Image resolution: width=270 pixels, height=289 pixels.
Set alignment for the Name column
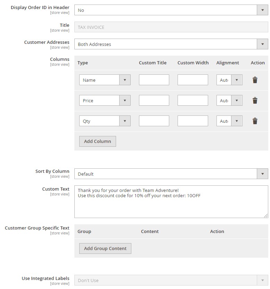tap(229, 80)
